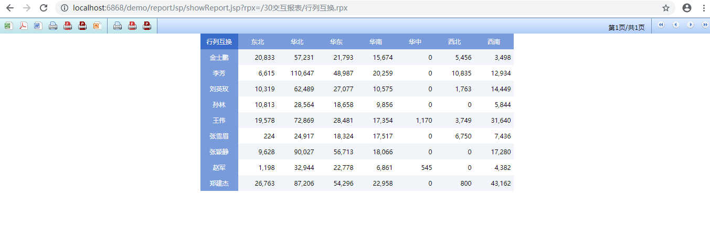The height and width of the screenshot is (225, 710).
Task: Click the last dark red P printer icon
Action: [x=147, y=26]
